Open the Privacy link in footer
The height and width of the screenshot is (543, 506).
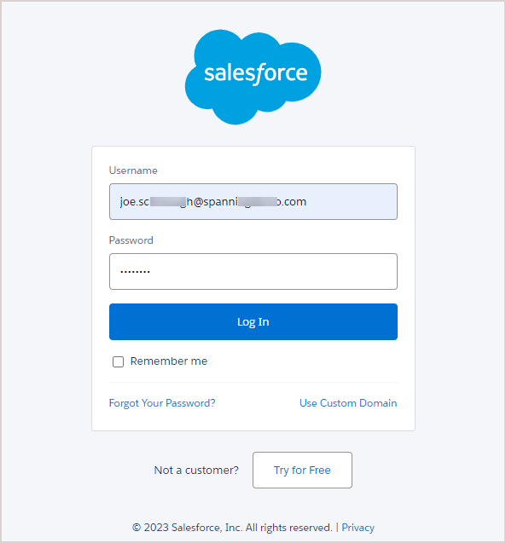click(x=358, y=528)
